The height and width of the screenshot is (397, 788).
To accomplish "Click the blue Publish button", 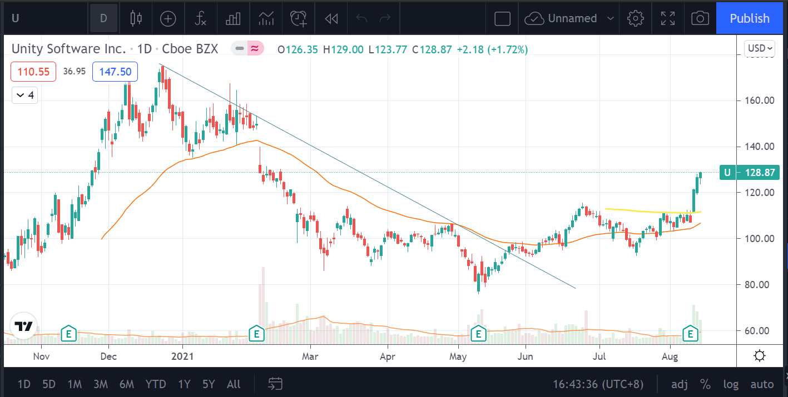I will point(749,18).
